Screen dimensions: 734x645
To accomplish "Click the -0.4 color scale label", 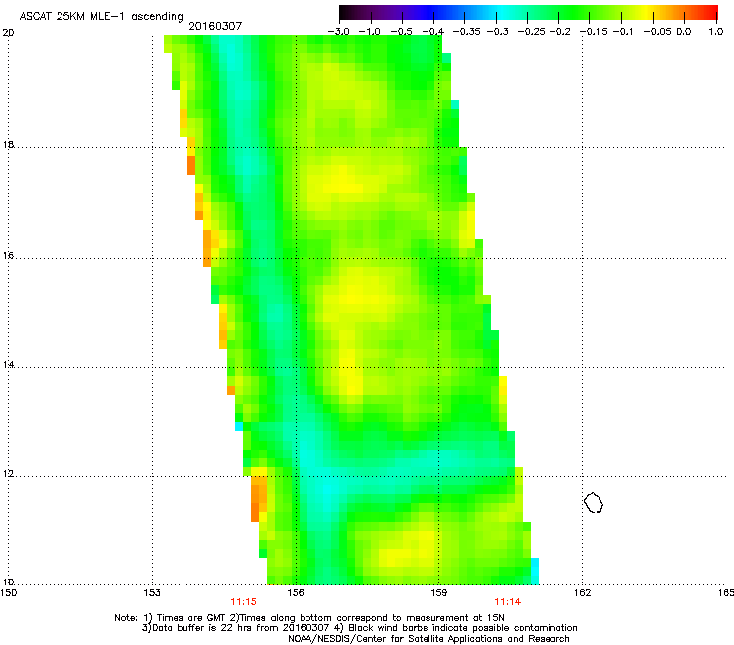I will (433, 32).
